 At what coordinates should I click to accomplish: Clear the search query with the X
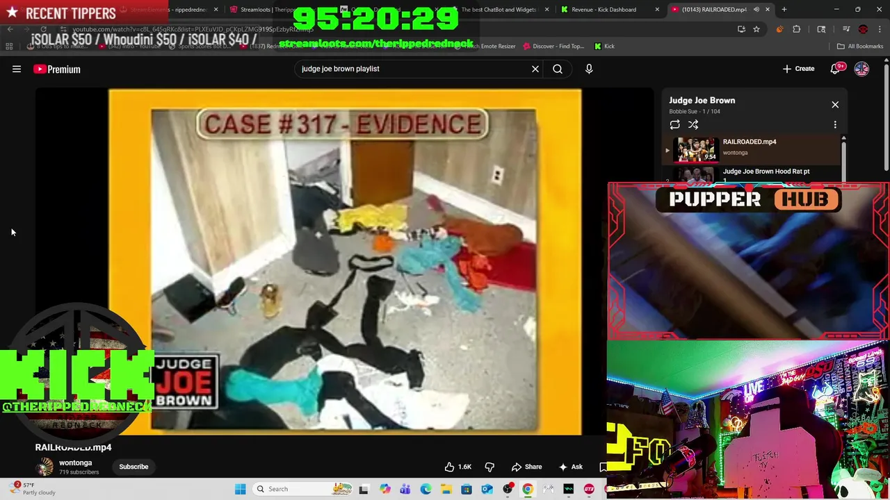pos(535,69)
